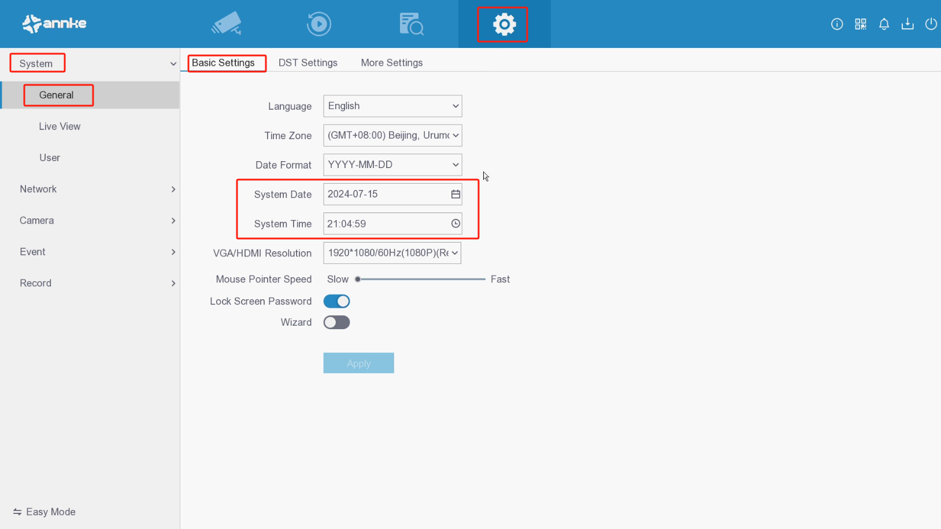Open the file search icon
The width and height of the screenshot is (941, 529).
tap(411, 24)
